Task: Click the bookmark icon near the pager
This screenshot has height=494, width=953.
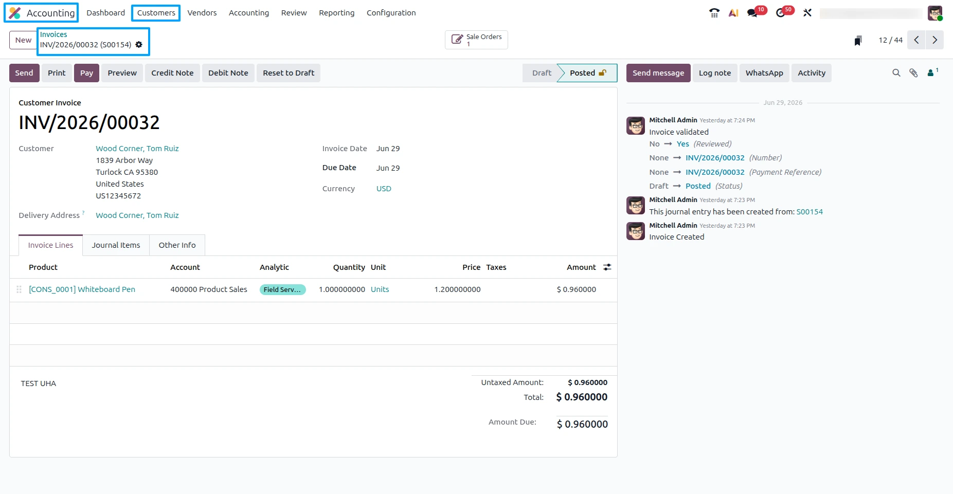Action: coord(858,41)
